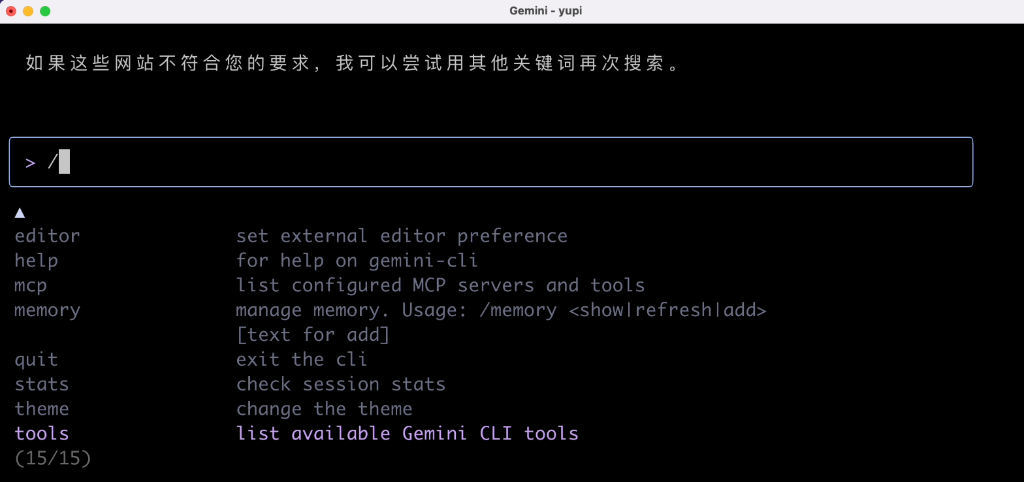Select the /editor command entry
This screenshot has width=1024, height=482.
(47, 235)
